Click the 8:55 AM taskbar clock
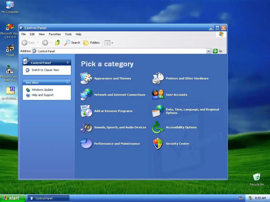This screenshot has height=202, width=270. click(x=260, y=198)
